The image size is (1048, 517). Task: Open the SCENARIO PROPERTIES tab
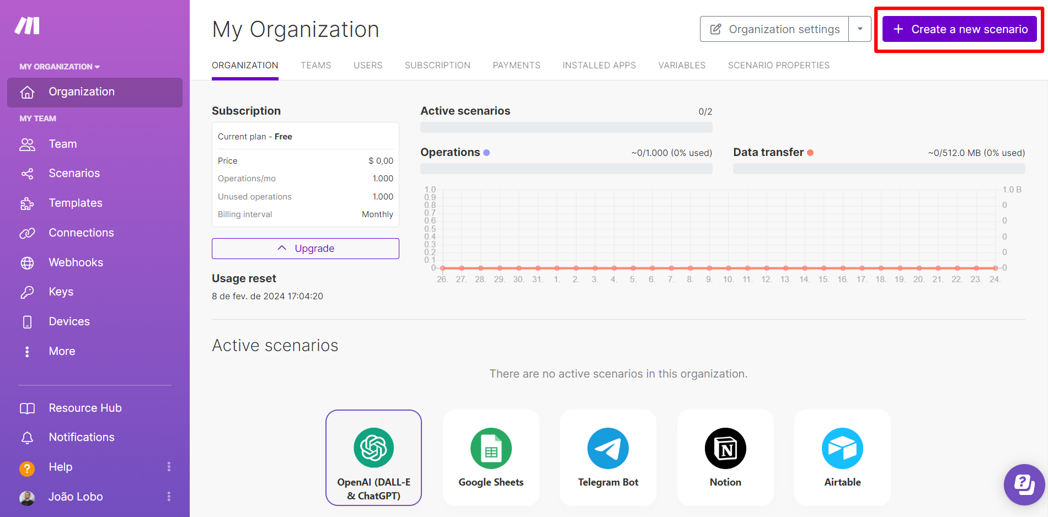tap(779, 65)
